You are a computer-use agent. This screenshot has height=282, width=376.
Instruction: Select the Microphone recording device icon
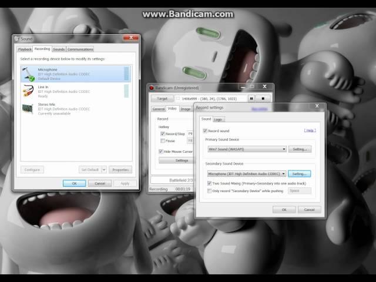[x=29, y=74]
